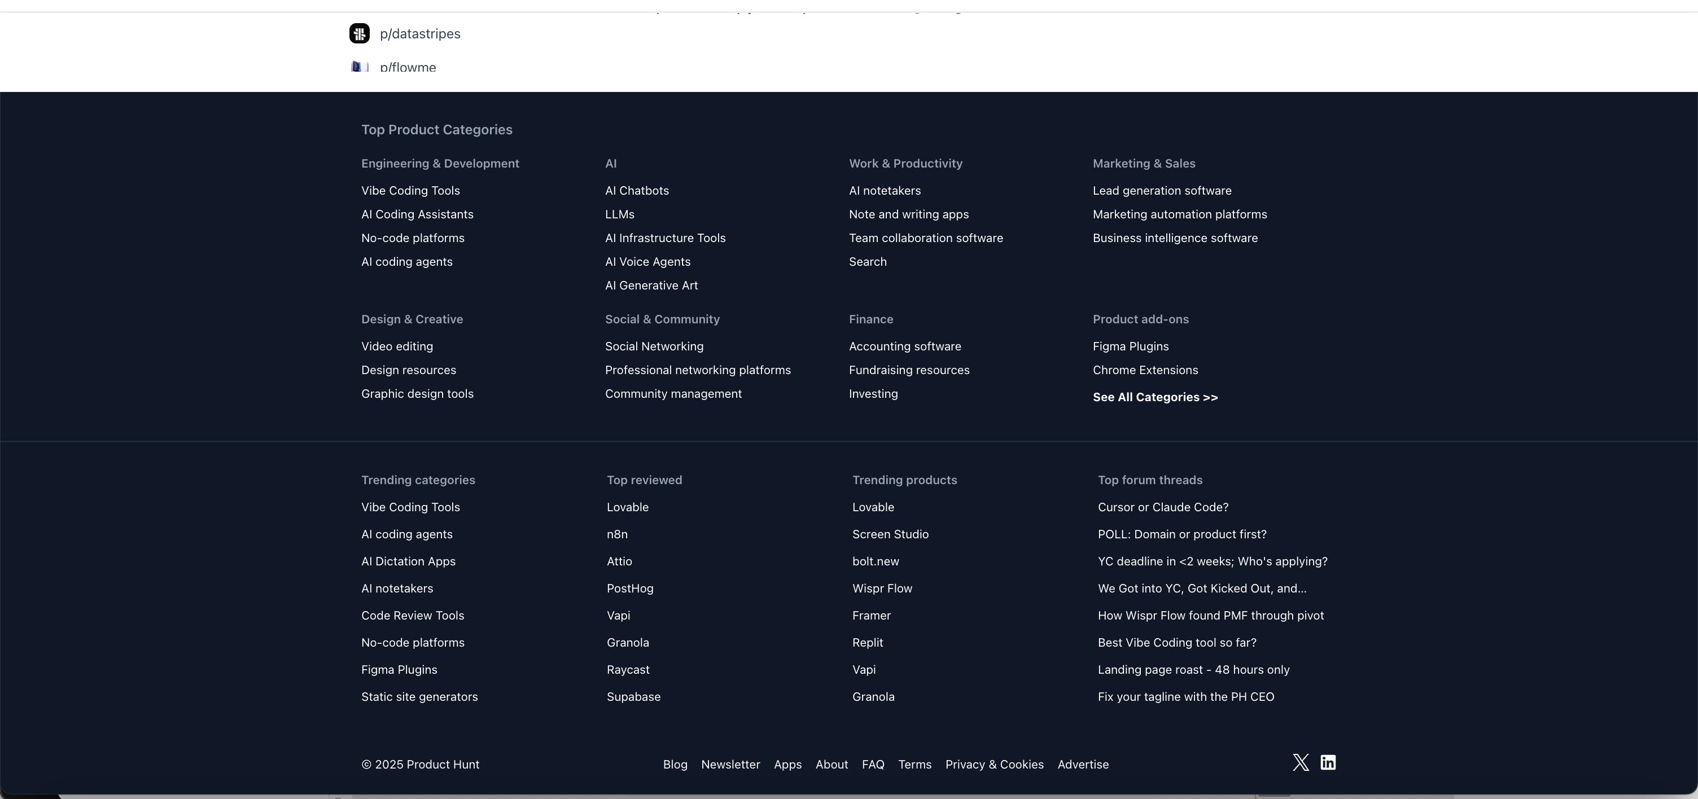This screenshot has height=799, width=1698.
Task: Open Lovable in Trending products
Action: tap(873, 507)
